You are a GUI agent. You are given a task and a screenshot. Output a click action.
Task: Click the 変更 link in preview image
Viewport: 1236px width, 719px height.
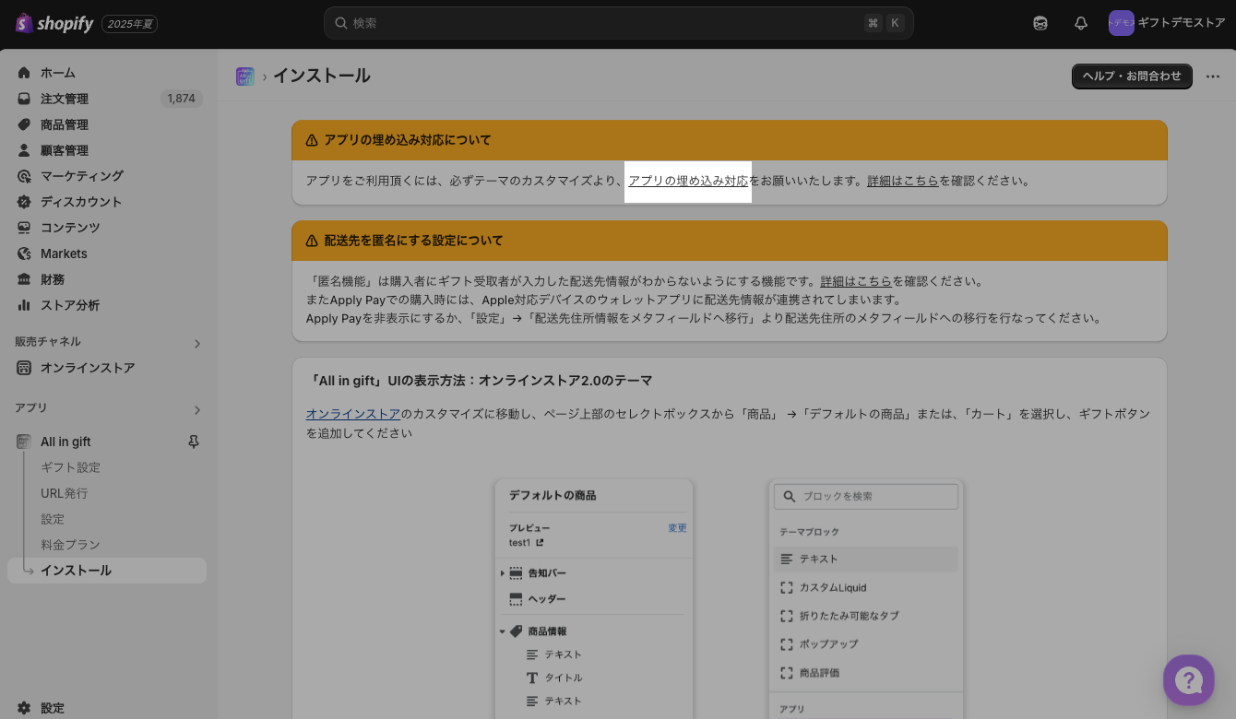pyautogui.click(x=677, y=528)
